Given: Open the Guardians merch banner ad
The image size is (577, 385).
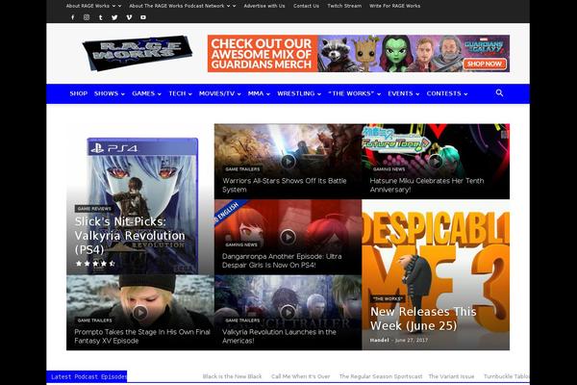Looking at the screenshot, I should click(359, 54).
